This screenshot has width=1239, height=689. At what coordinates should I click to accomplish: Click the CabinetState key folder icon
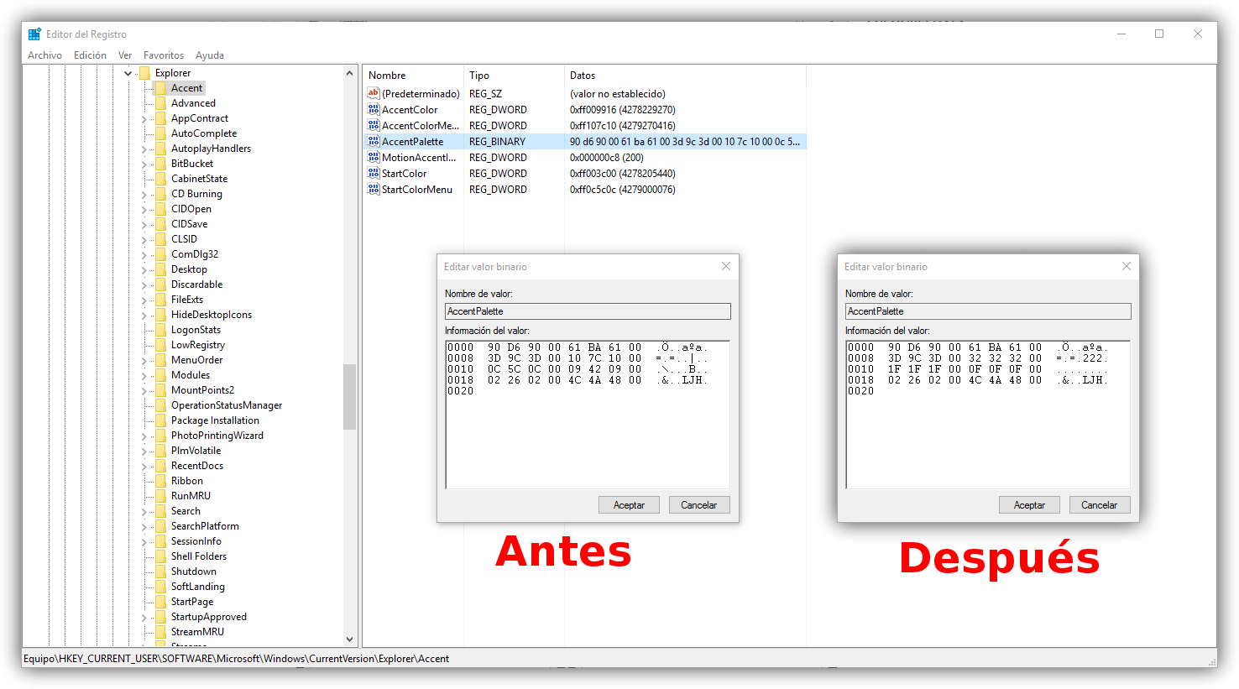pyautogui.click(x=160, y=179)
